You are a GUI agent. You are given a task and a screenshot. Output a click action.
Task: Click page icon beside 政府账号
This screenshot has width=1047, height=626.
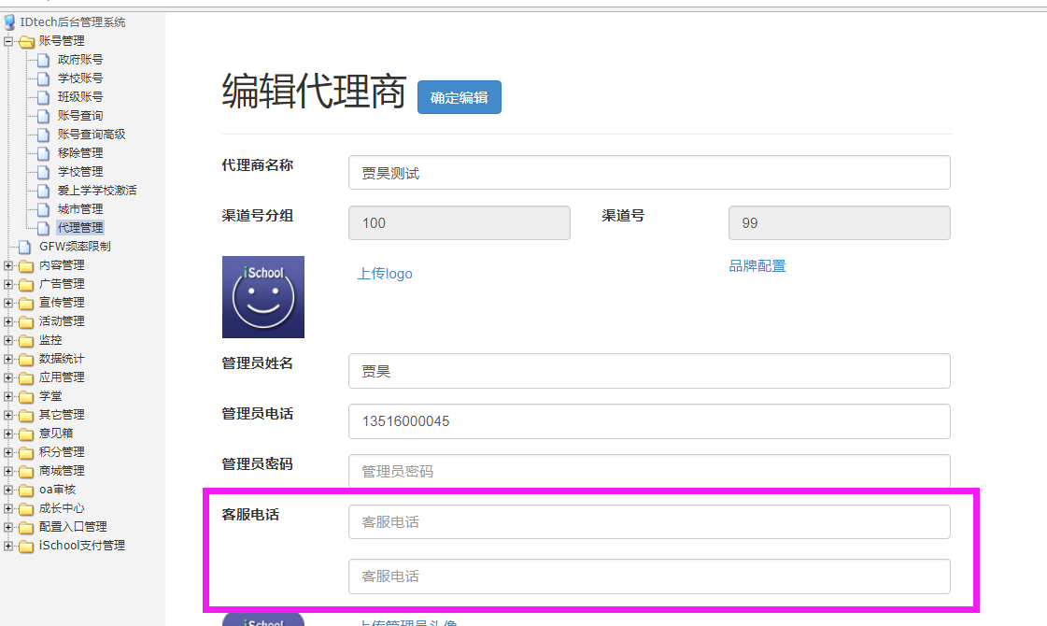(43, 60)
